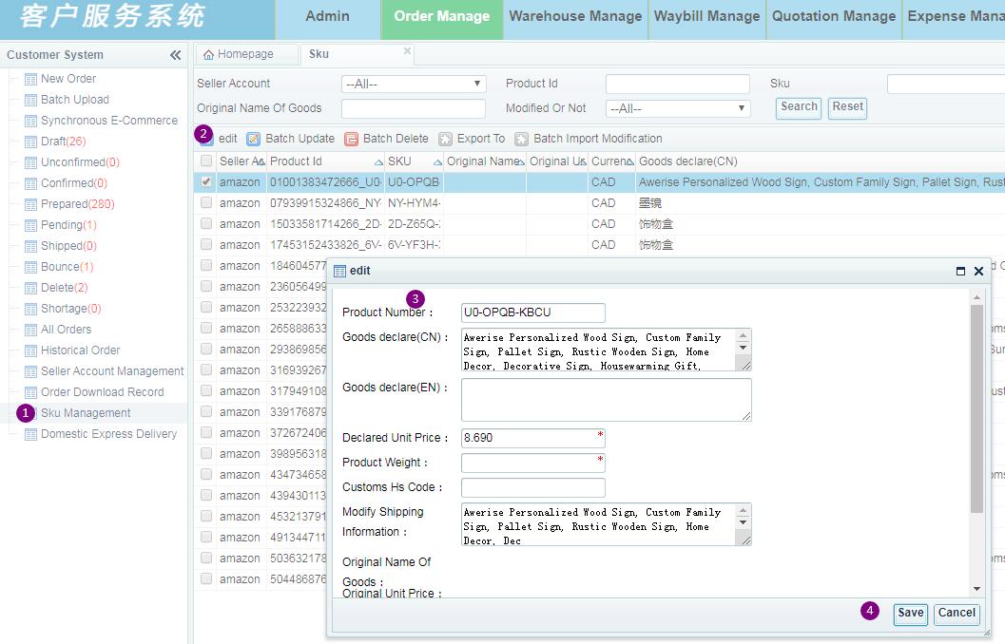Click the Unconfirmed list icon
The height and width of the screenshot is (644, 1005).
pos(30,162)
